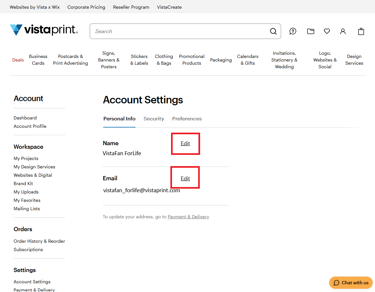The width and height of the screenshot is (375, 292).
Task: Open the Clothing & Bags menu
Action: [164, 60]
